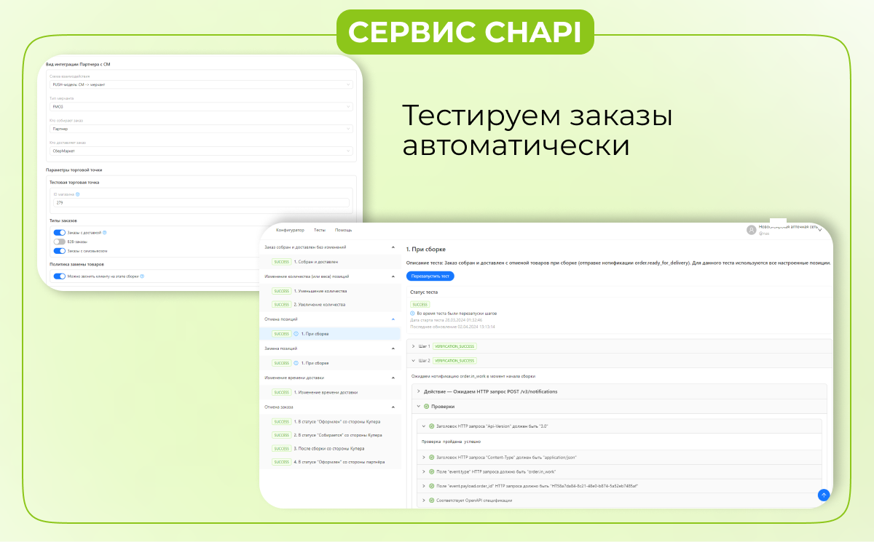The height and width of the screenshot is (542, 874).
Task: Click help icon after Можно звонить клиенту
Action: (142, 276)
